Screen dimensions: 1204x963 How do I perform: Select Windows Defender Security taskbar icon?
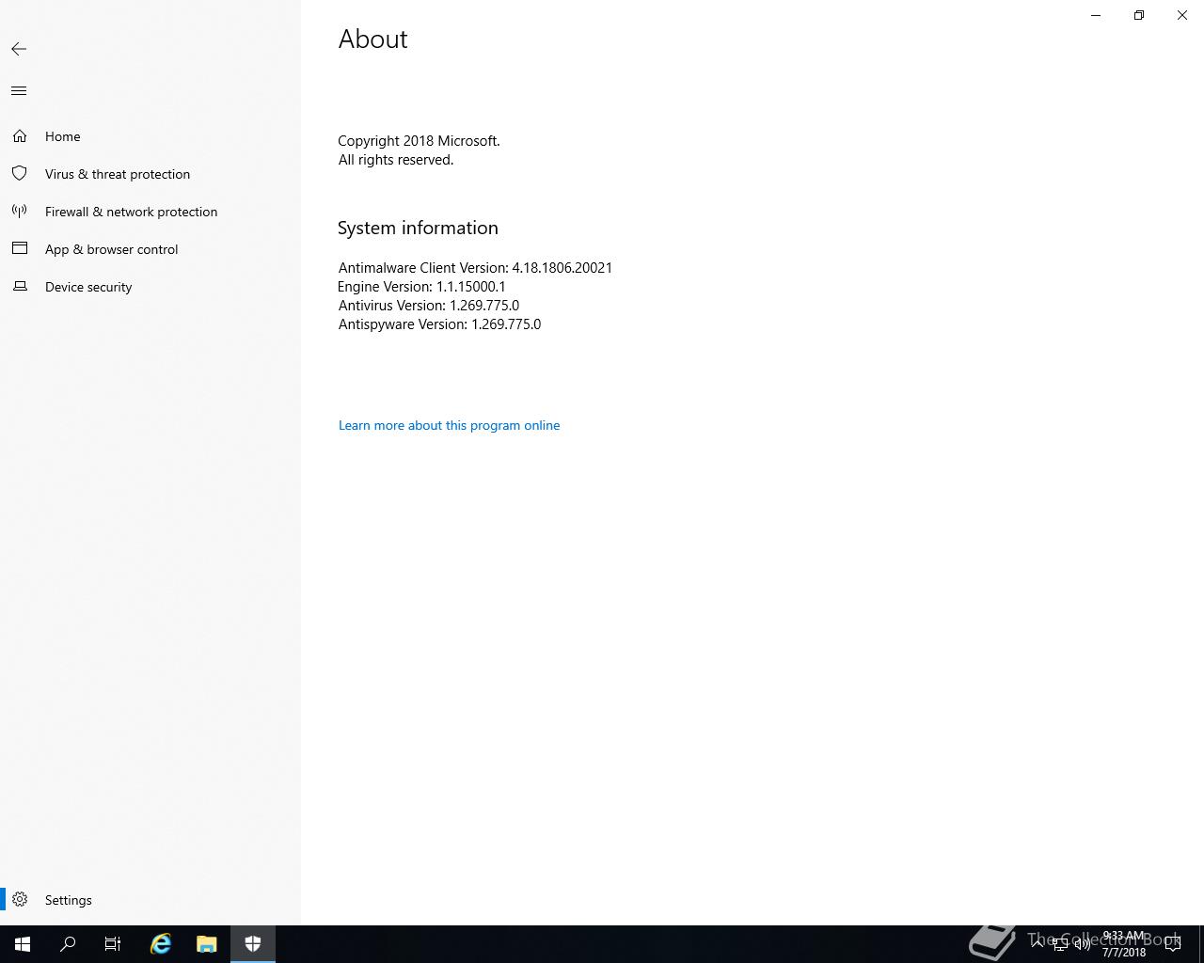pos(252,944)
